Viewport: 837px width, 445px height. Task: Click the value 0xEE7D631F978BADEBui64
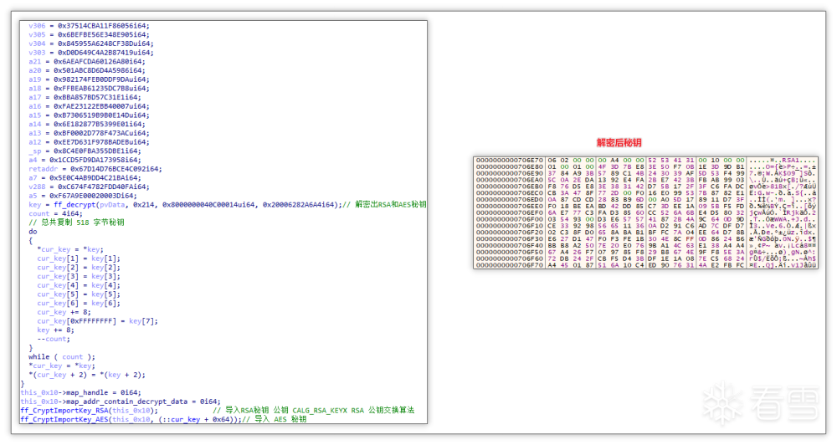pos(101,142)
